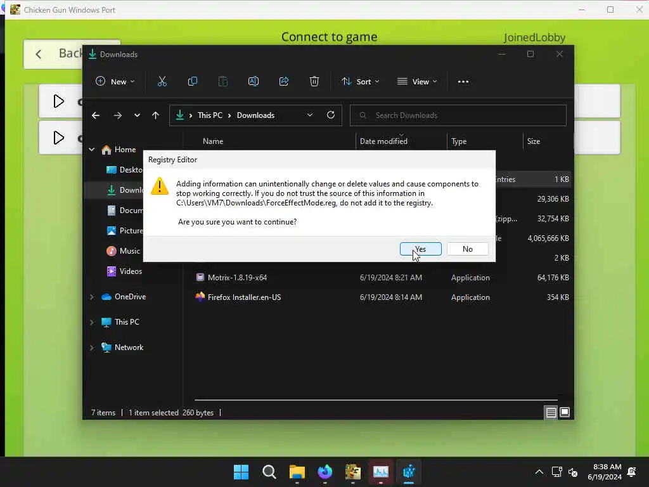Screen dimensions: 649x487
Task: Sort files by Type column
Action: 459,141
